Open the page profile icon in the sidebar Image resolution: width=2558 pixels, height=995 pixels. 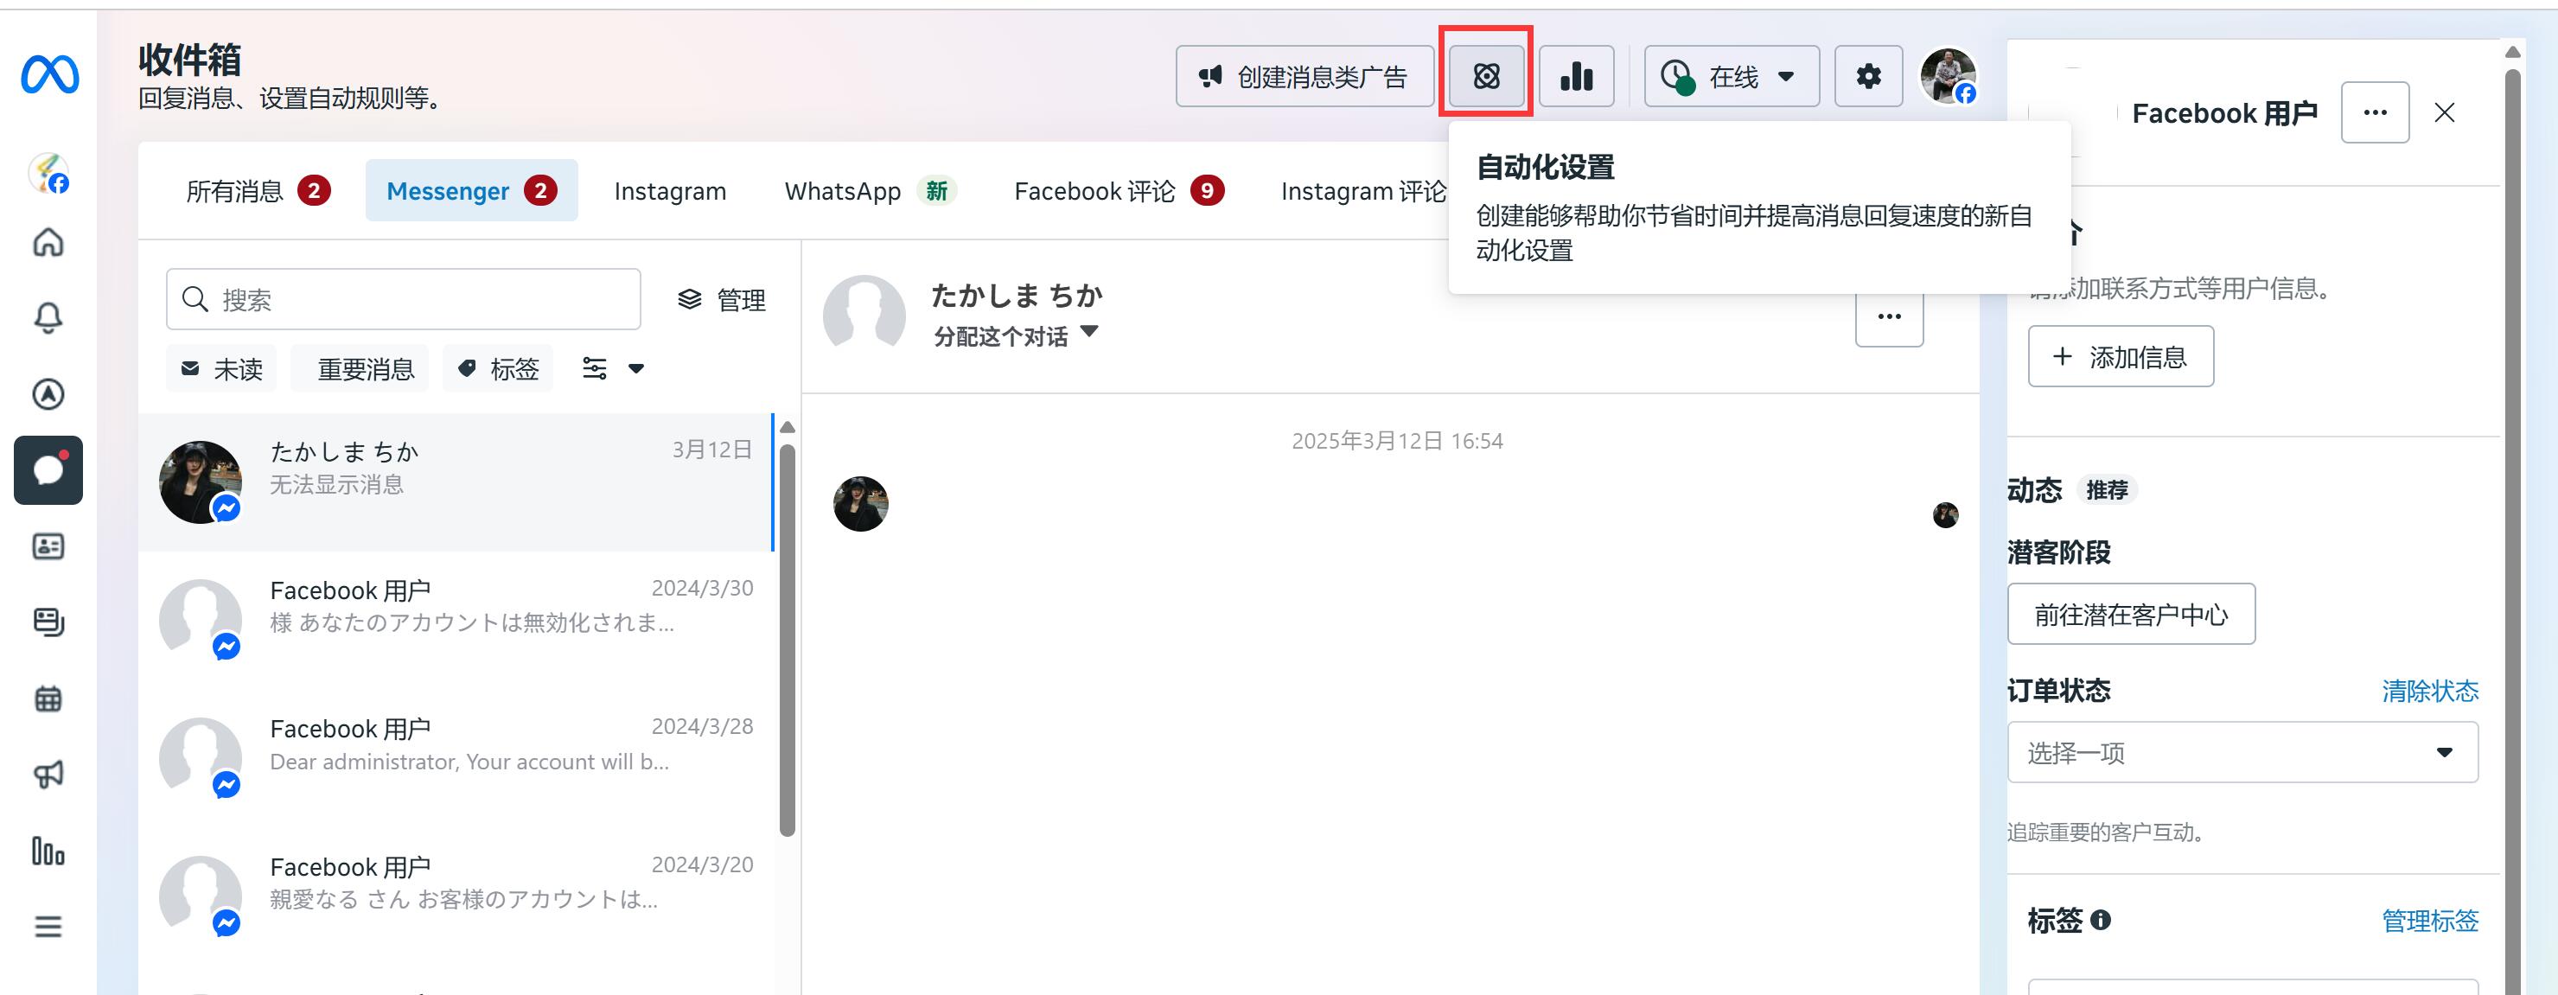(48, 173)
